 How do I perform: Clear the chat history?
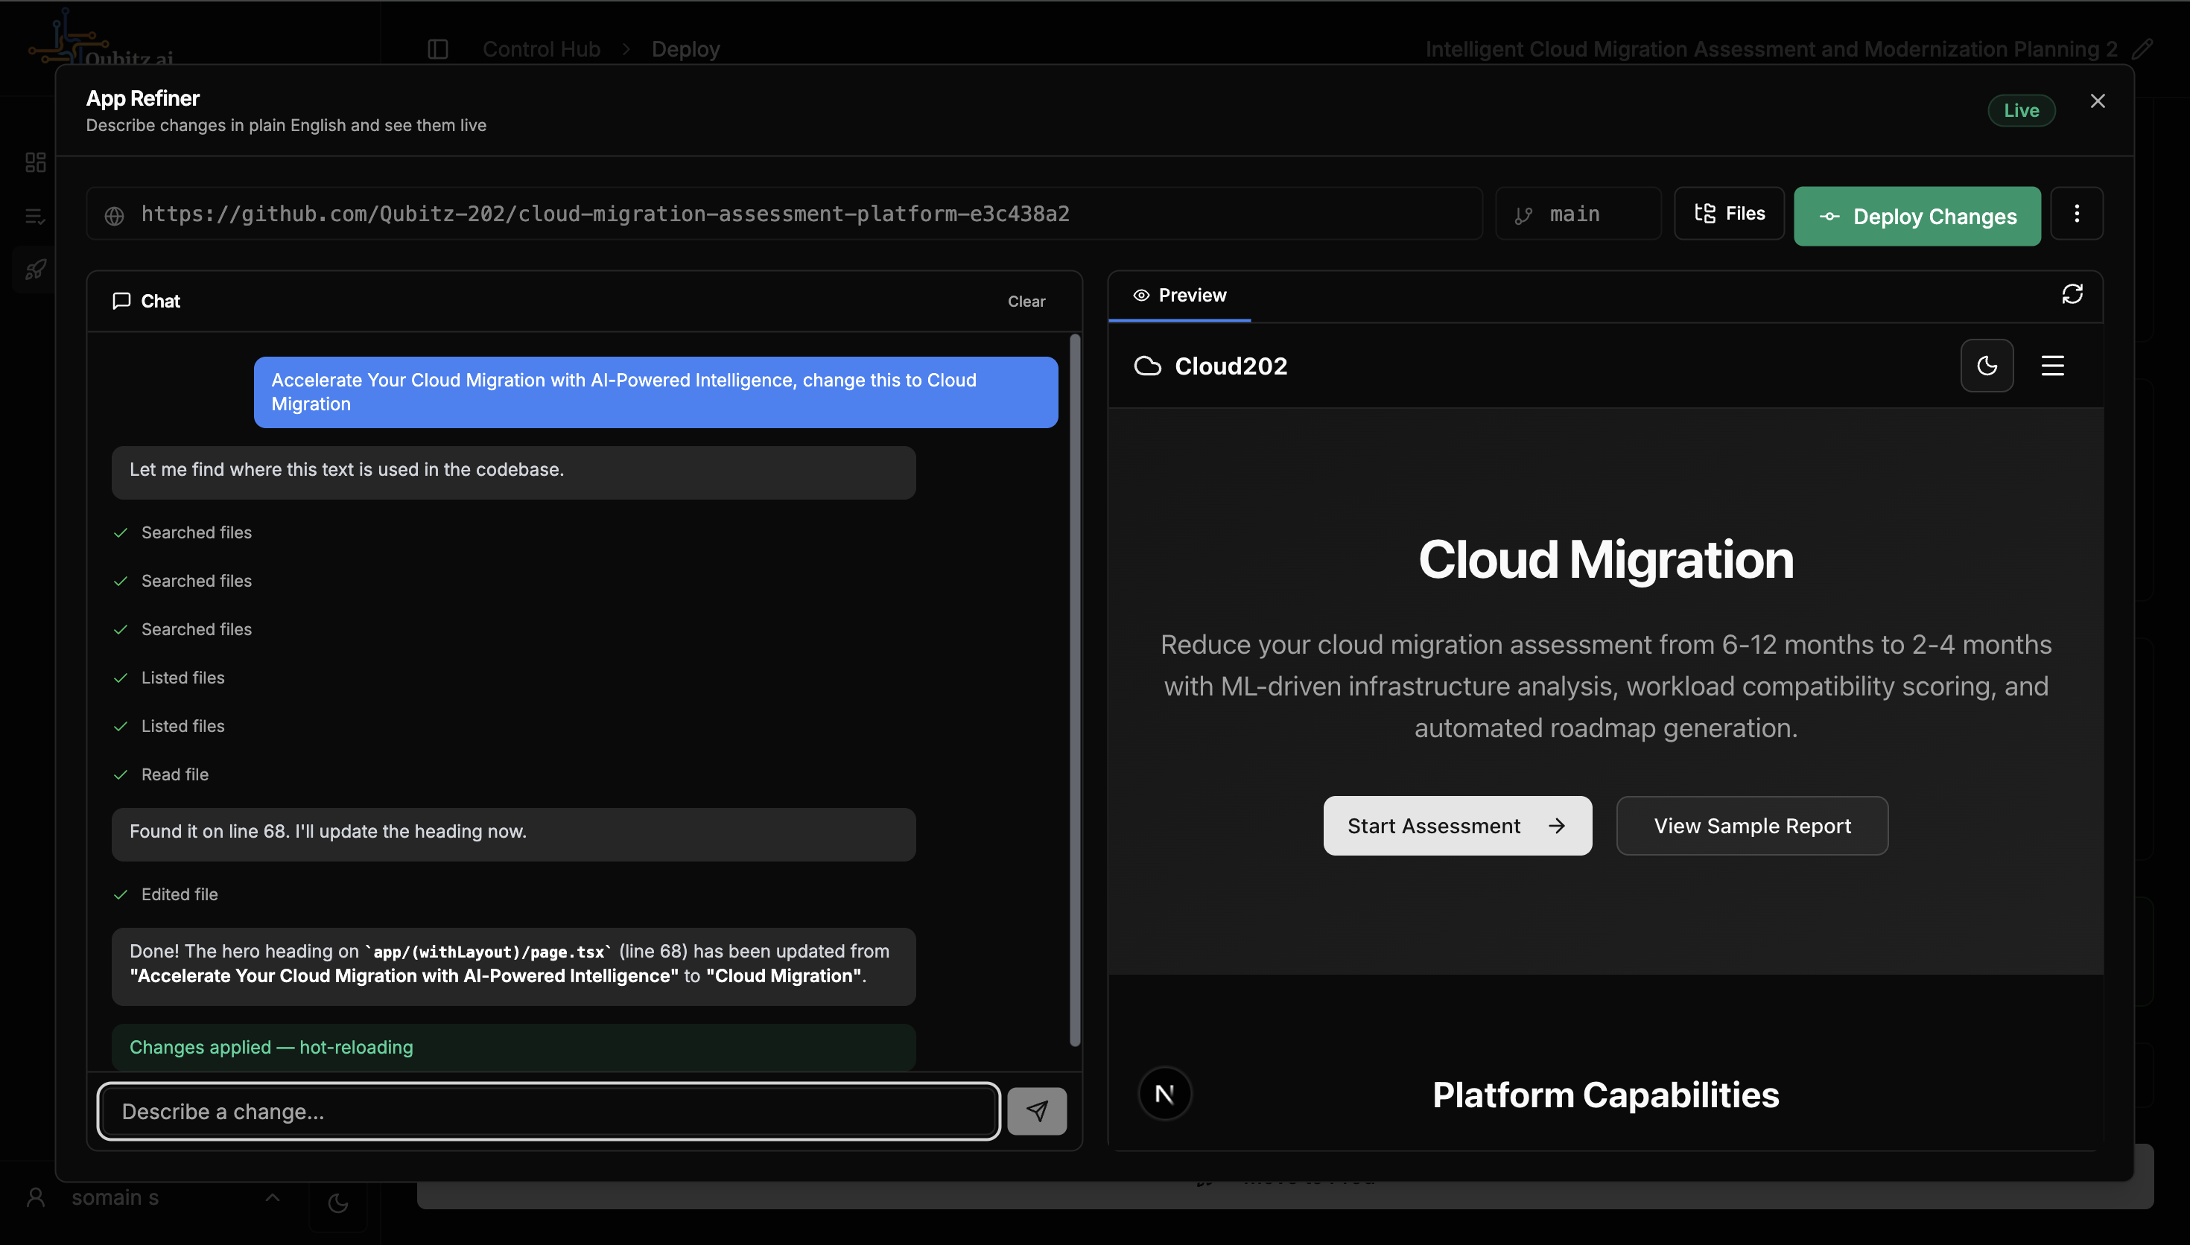(1025, 301)
